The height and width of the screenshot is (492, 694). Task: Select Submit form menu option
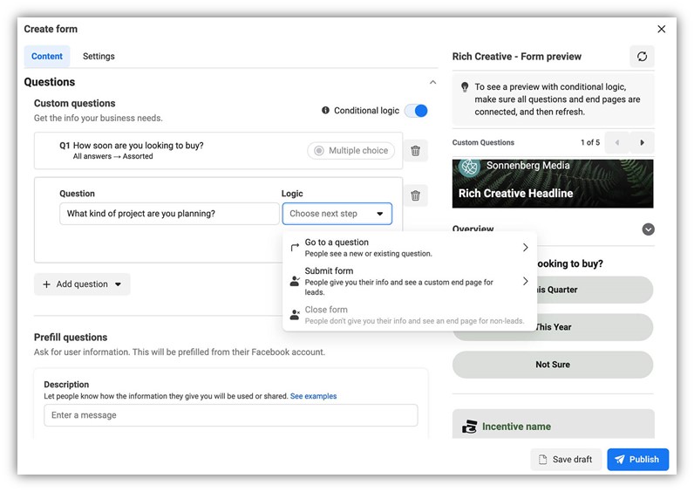[410, 281]
